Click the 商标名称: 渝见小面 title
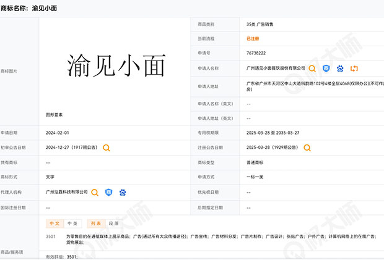384x260 pixels. (x=28, y=8)
